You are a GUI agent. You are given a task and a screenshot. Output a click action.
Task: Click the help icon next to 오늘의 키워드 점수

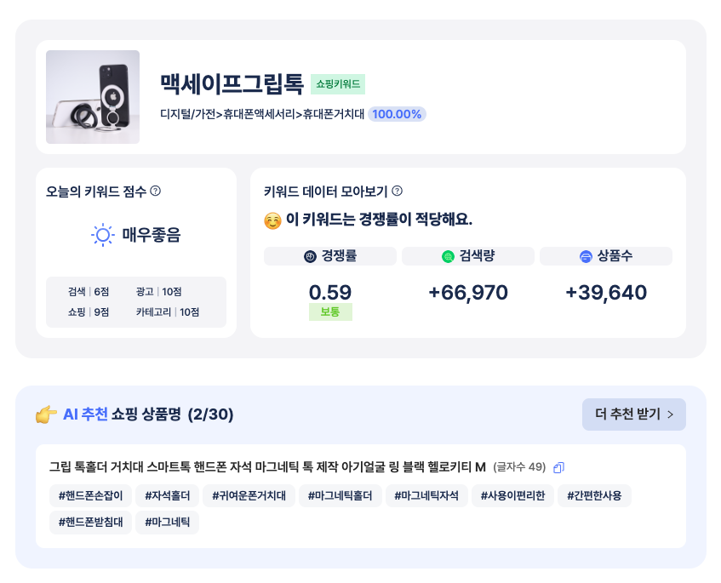(x=154, y=191)
